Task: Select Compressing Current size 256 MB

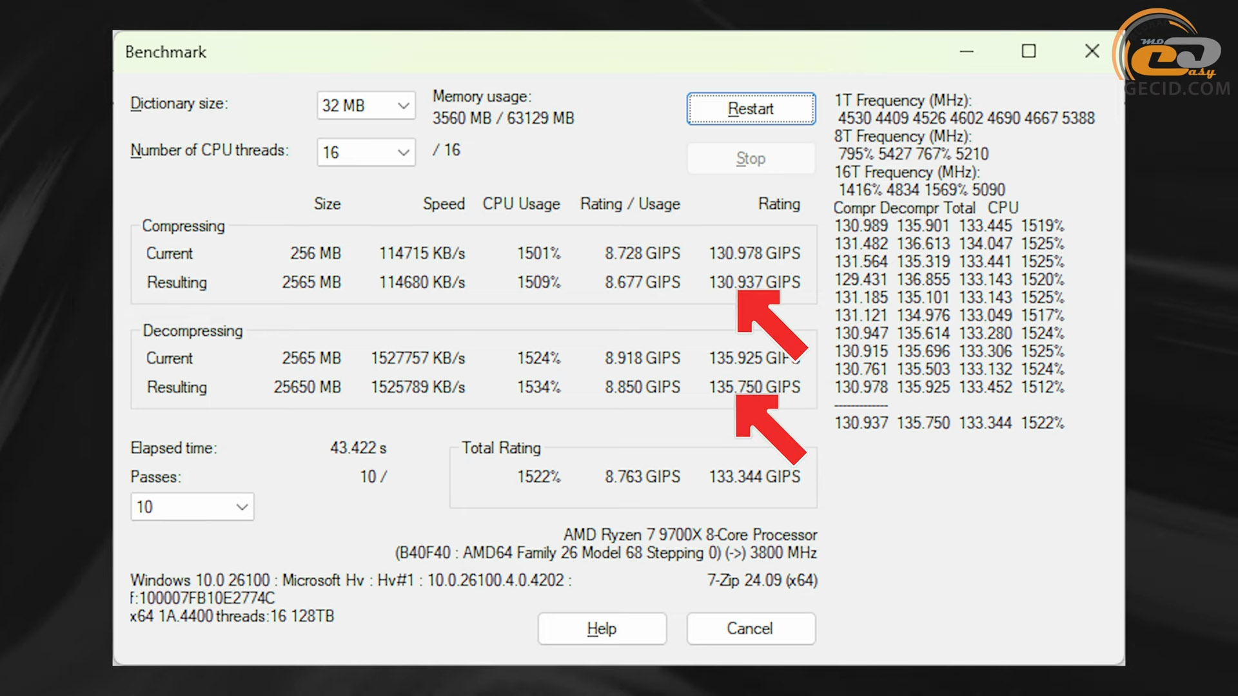Action: click(x=315, y=253)
